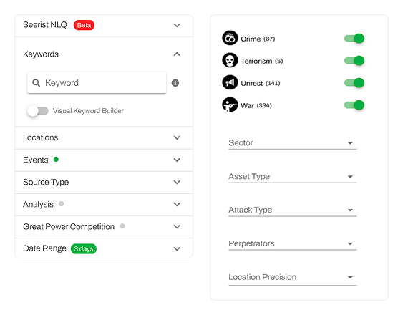
Task: Click the keyword info icon
Action: tap(175, 83)
